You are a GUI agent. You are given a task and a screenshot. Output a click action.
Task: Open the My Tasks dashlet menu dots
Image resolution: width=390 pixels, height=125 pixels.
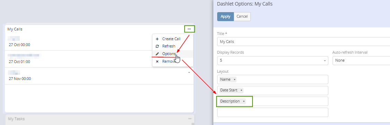190,119
